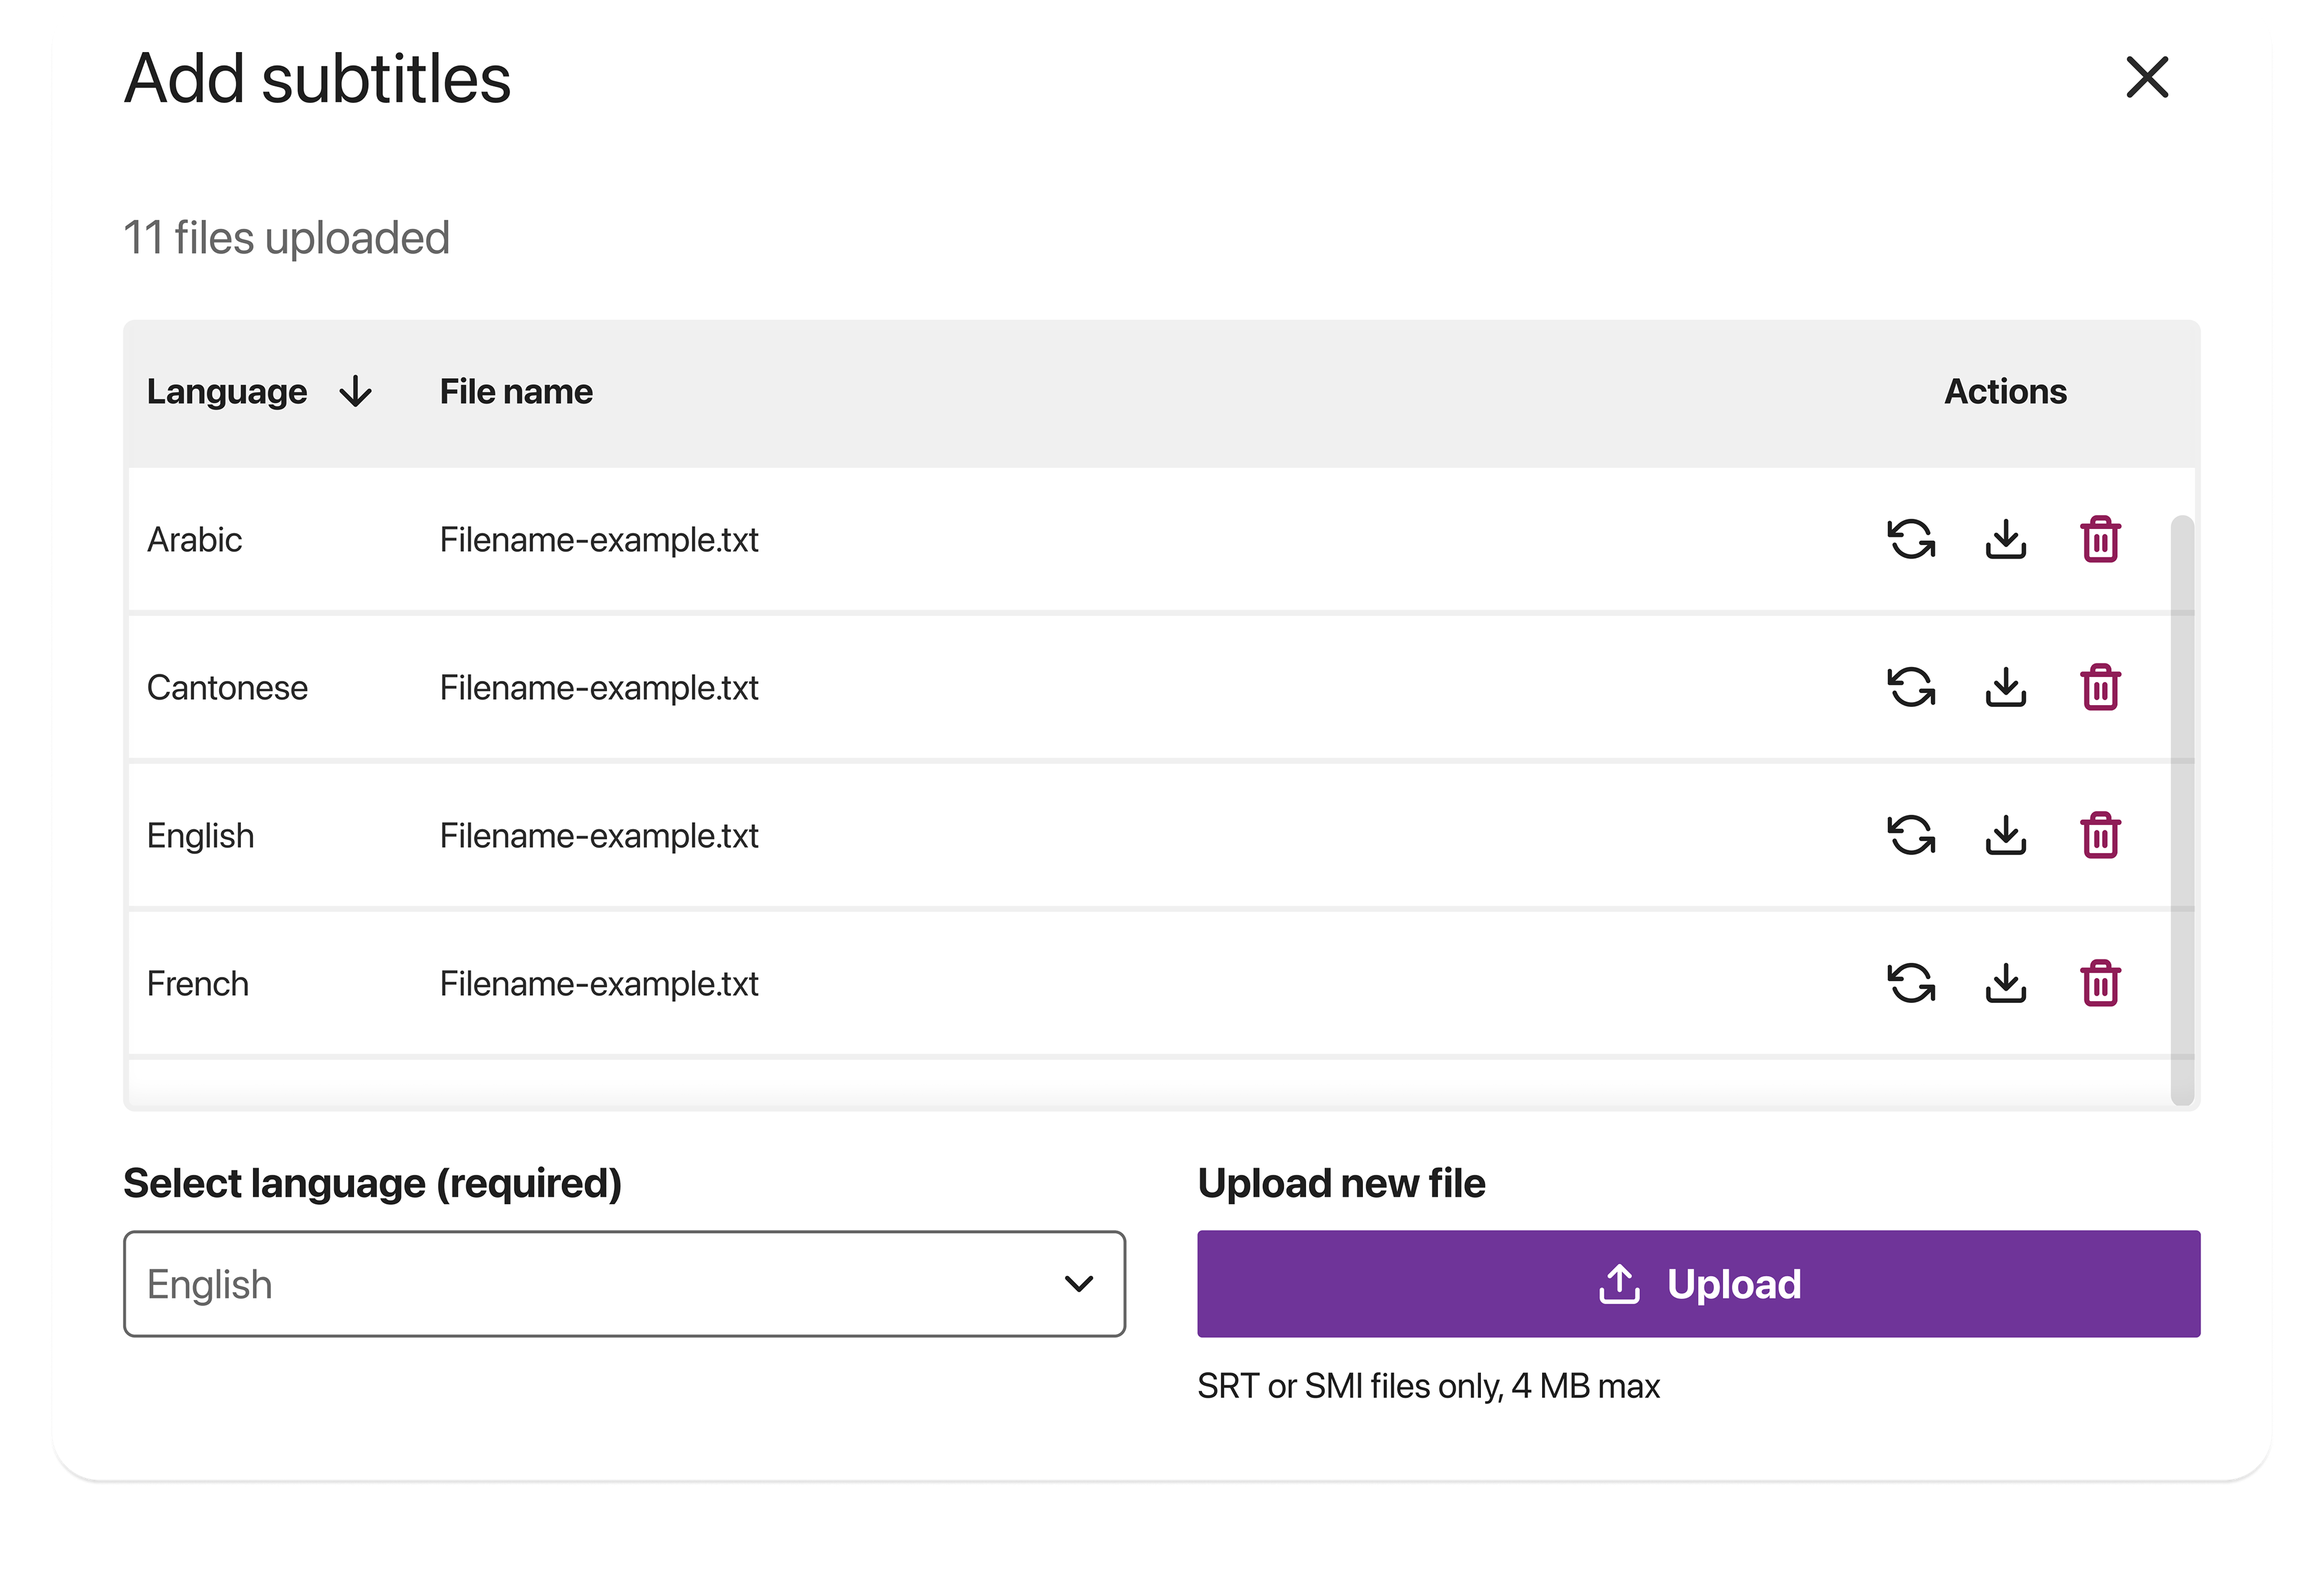Screen dimensions: 2324x1593
Task: Click the Cantonese row's Filename-example.txt
Action: point(599,688)
